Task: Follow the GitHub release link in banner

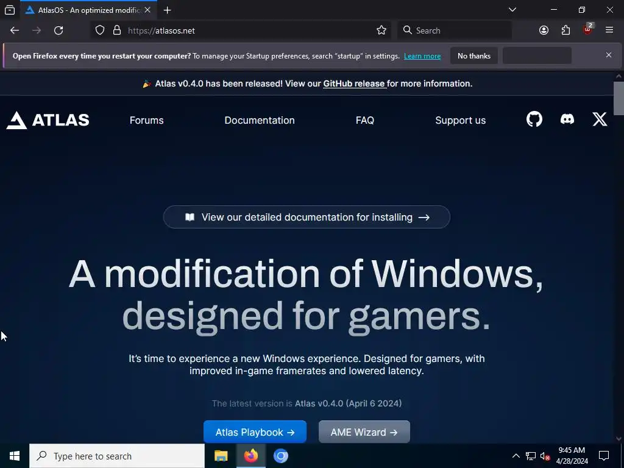Action: pyautogui.click(x=354, y=83)
